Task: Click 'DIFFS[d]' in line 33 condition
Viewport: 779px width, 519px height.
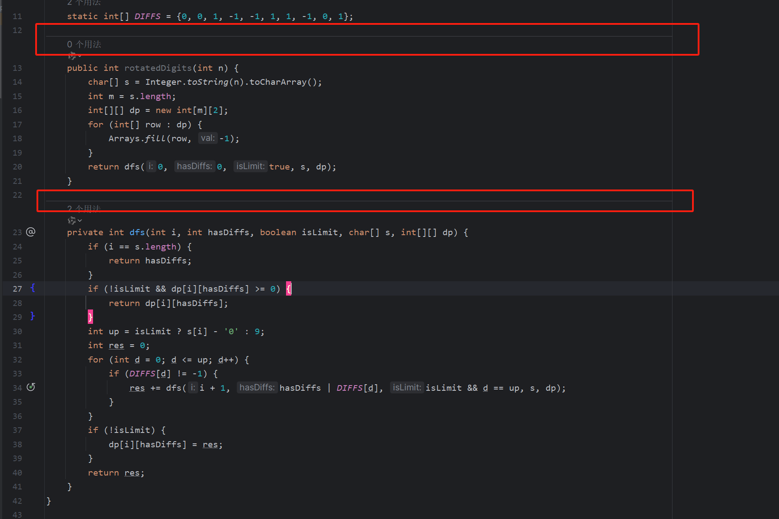Action: (x=150, y=374)
